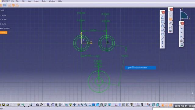Toggle Geometrical Constraints mode
Screen dimensions: 195x110
(13, 5)
